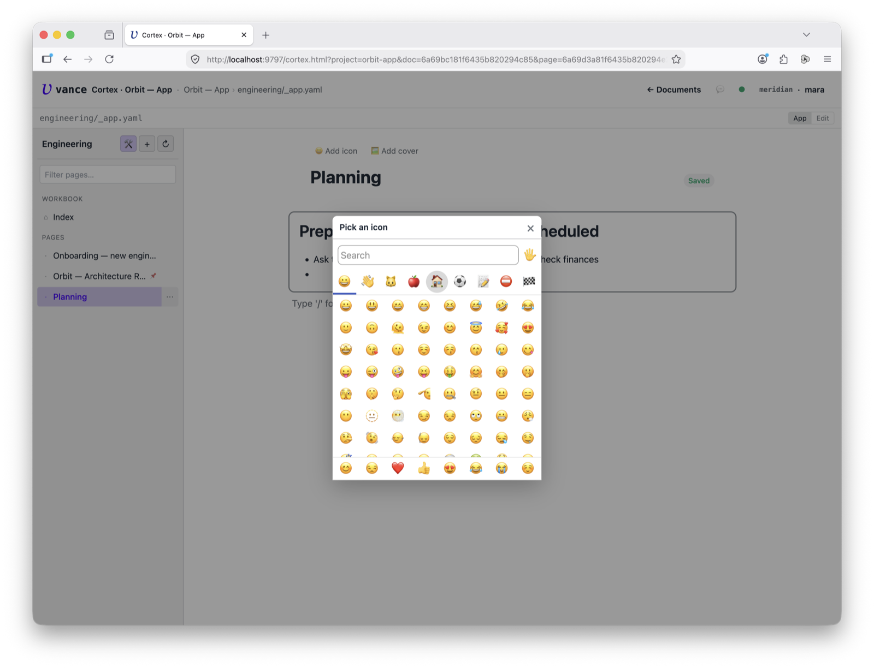Screen dimensions: 874x668
Task: Select the grimacing face emoji
Action: (501, 416)
